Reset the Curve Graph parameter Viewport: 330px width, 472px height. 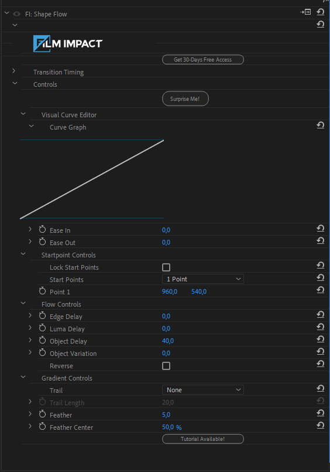[321, 125]
